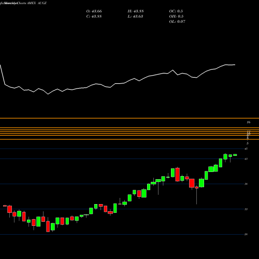
Task: Click the 28 price axis label
Action: 246,234
